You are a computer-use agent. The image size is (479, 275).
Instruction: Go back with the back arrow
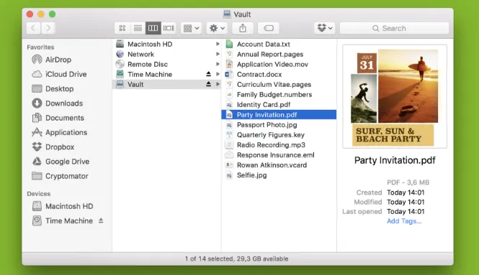(x=33, y=28)
